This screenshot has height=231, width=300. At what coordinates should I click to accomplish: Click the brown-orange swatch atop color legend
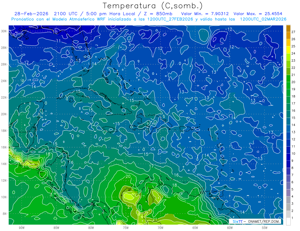click(x=288, y=28)
